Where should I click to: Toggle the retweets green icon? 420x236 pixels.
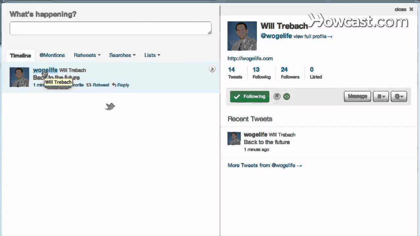coord(286,96)
